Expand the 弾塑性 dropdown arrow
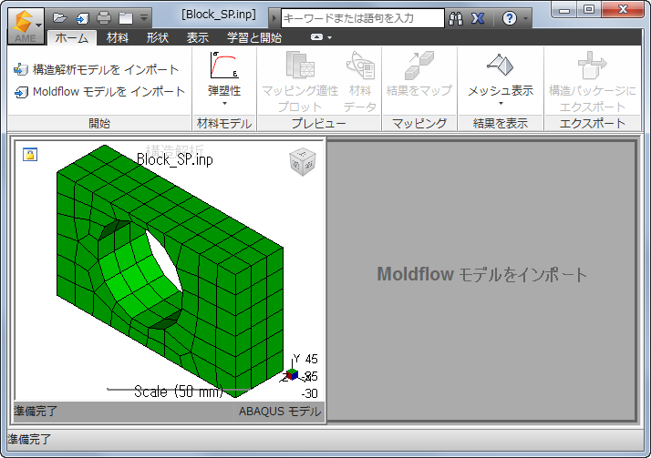Viewport: 651px width, 458px height. [x=224, y=103]
